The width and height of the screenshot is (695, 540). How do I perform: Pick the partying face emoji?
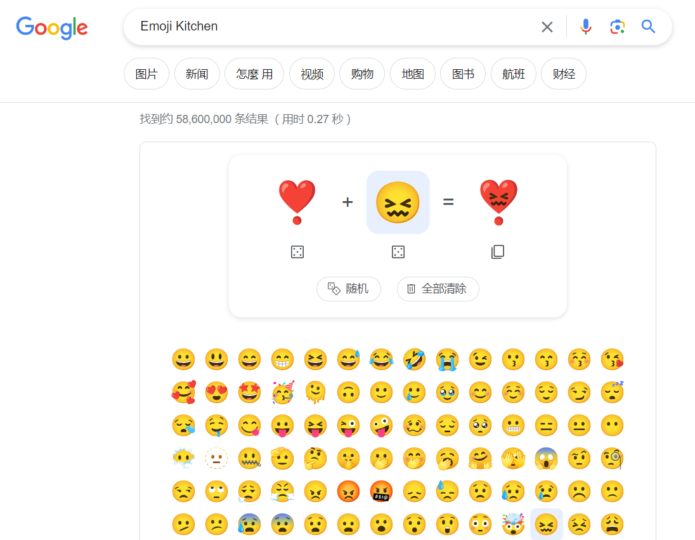[282, 392]
